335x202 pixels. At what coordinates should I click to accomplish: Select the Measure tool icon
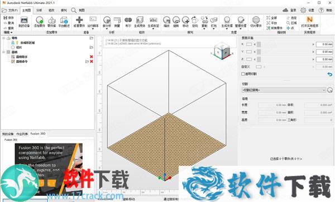[x=117, y=20]
